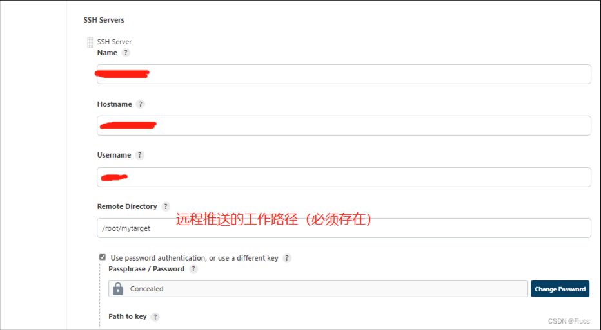Click the Use password authentication label text

point(194,258)
